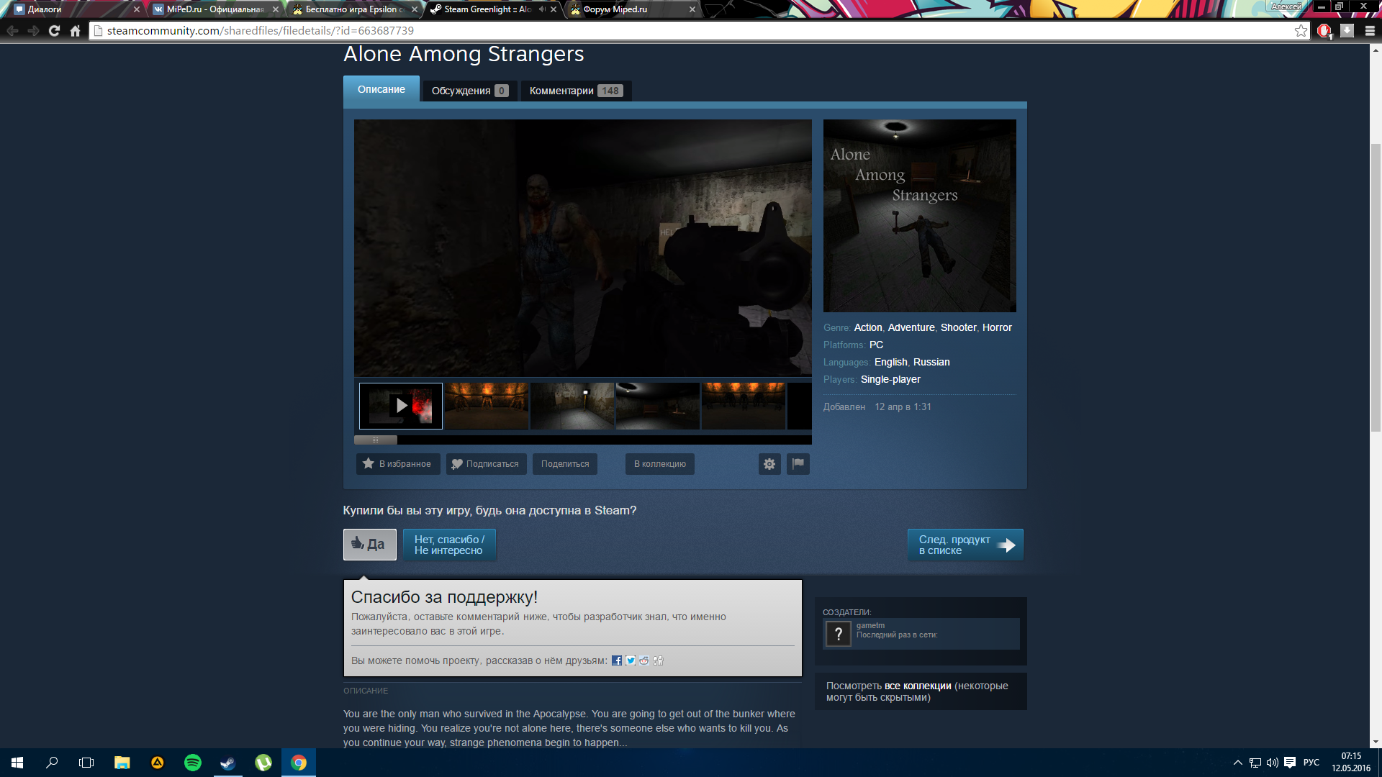
Task: Bookmark this page with the star icon
Action: (x=1301, y=31)
